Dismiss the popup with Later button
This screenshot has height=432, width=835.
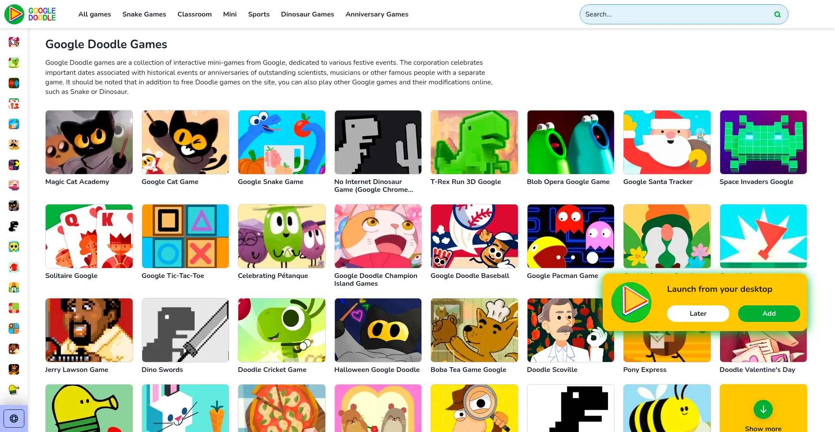coord(698,314)
